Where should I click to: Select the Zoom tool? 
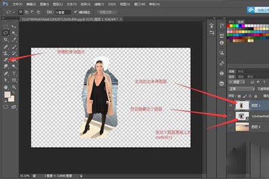click(x=14, y=87)
